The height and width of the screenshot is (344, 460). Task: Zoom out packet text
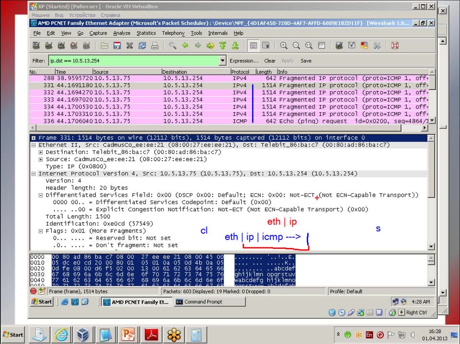coord(296,45)
